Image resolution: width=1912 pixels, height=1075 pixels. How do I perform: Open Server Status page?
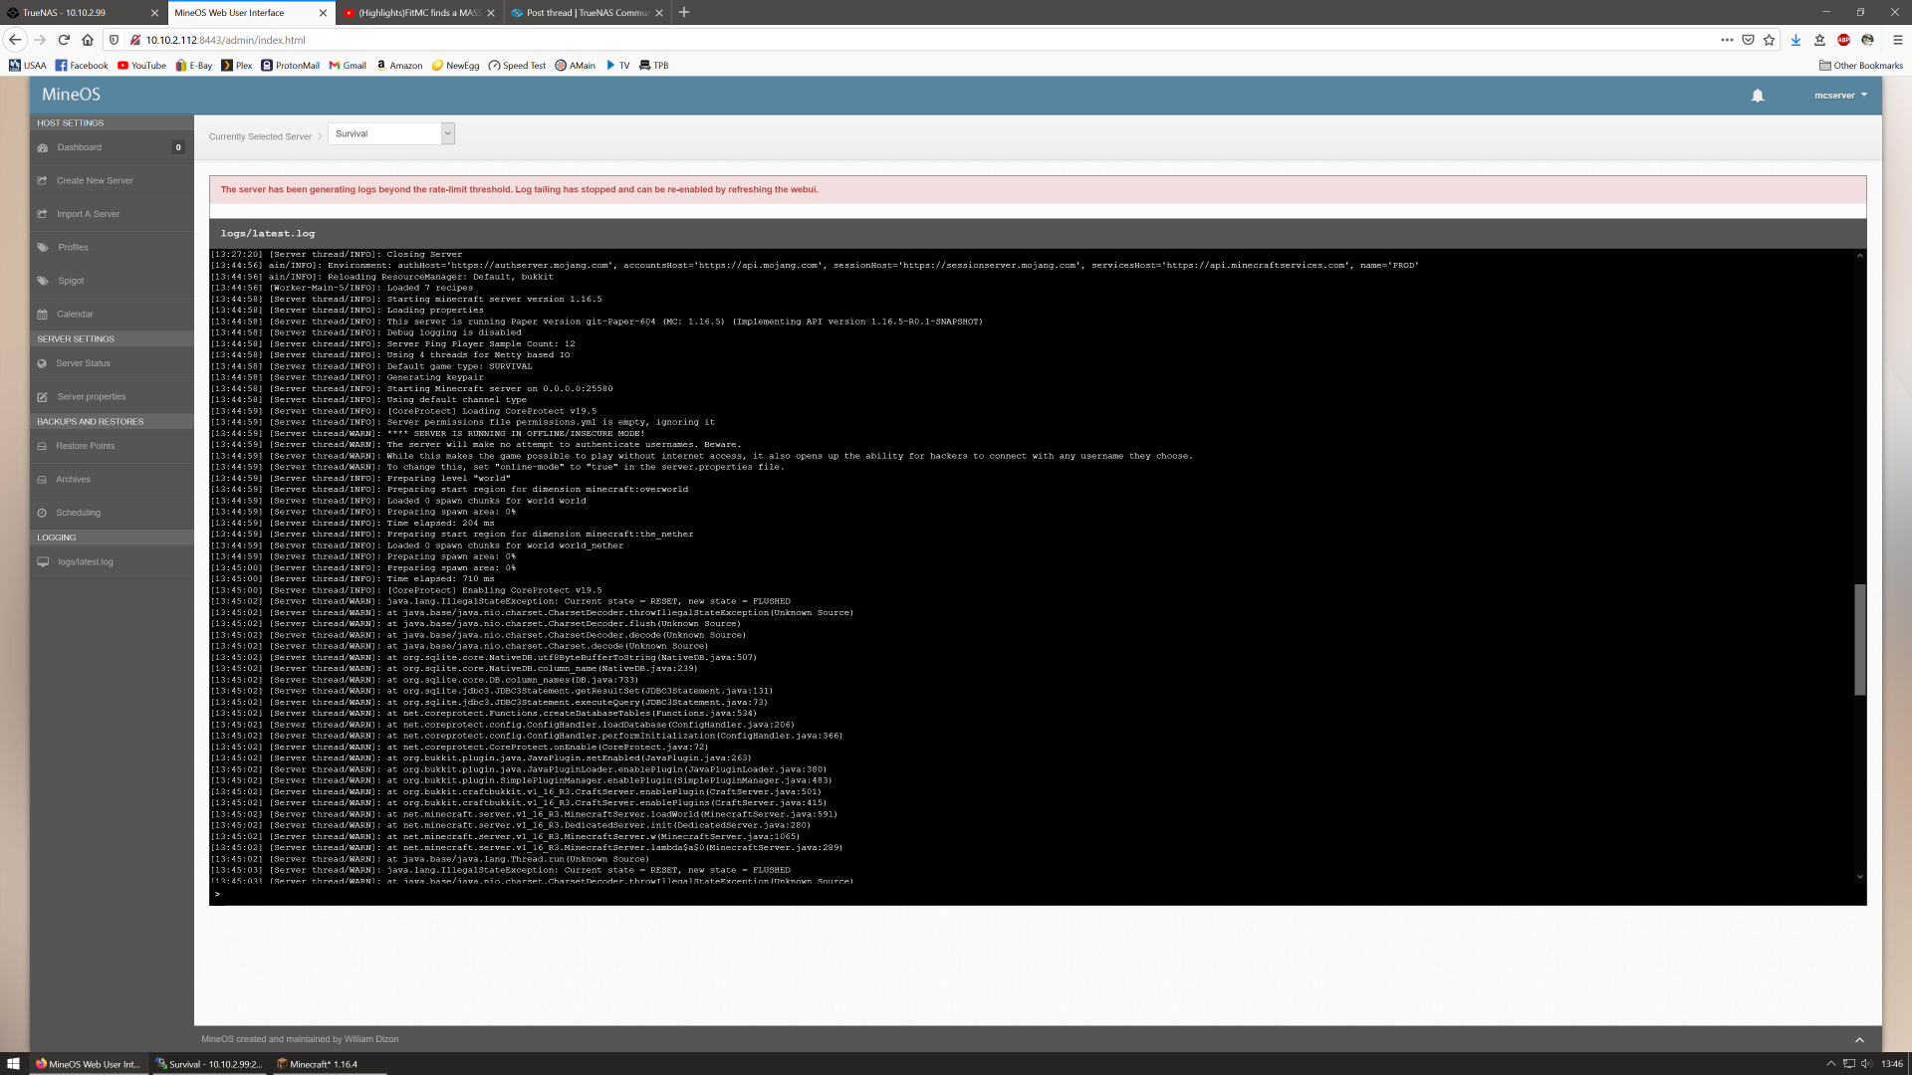83,363
